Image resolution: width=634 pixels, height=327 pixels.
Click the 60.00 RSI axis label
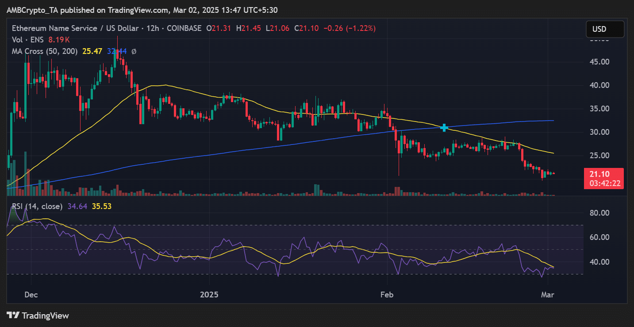[599, 237]
